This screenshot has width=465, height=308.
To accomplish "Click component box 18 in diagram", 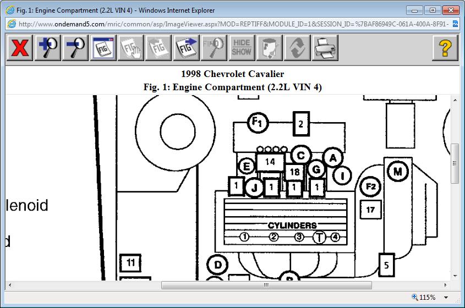I will pos(294,172).
